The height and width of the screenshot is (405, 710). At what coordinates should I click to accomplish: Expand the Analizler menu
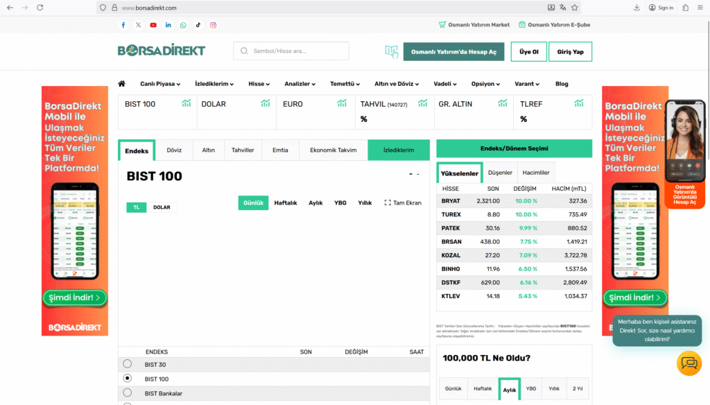pyautogui.click(x=300, y=84)
